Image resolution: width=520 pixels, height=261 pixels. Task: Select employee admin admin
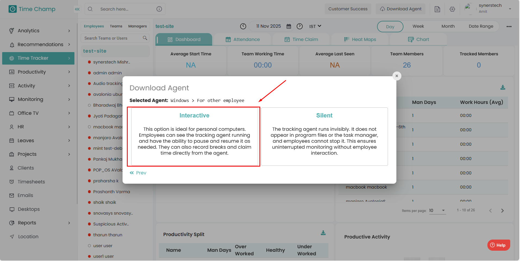point(107,73)
